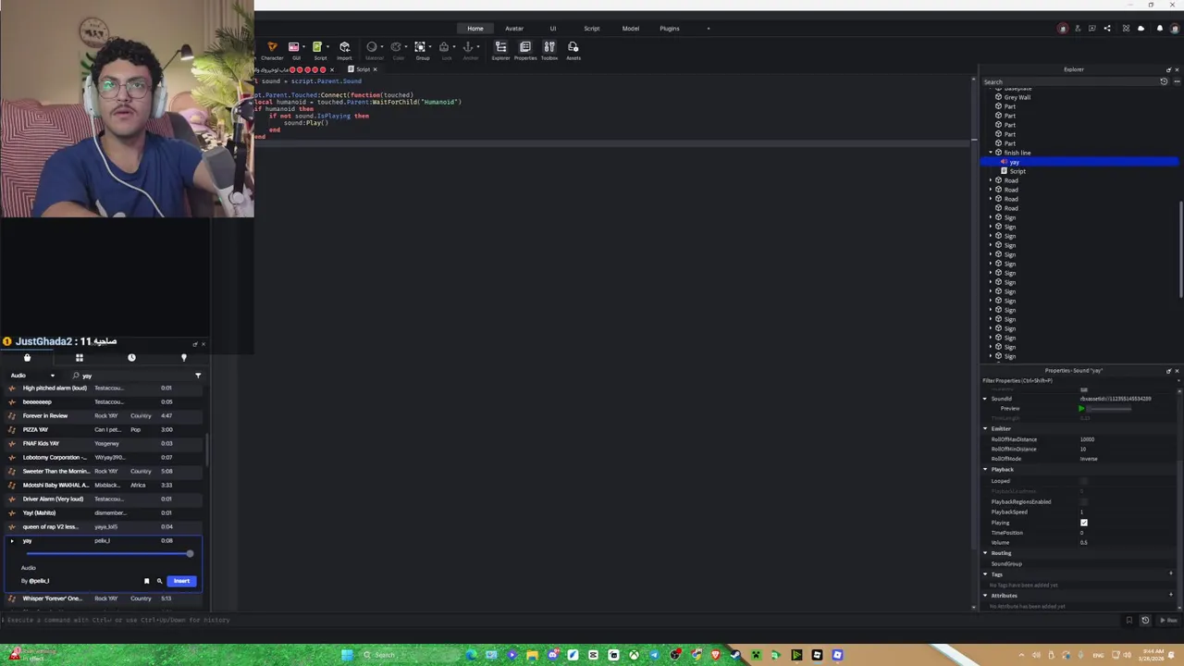
Task: Open creator @pelix_l profile link
Action: (39, 581)
